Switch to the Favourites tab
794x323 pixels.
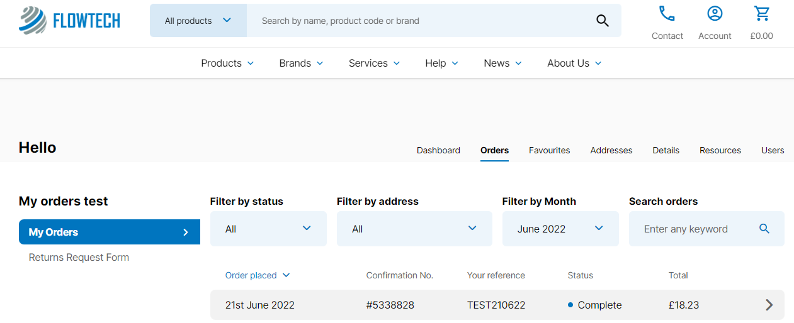[549, 150]
